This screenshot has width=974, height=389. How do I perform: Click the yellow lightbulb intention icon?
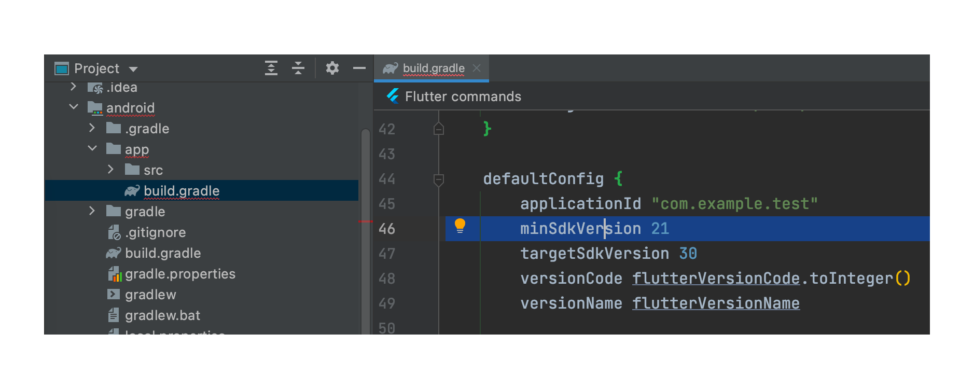[x=460, y=226]
